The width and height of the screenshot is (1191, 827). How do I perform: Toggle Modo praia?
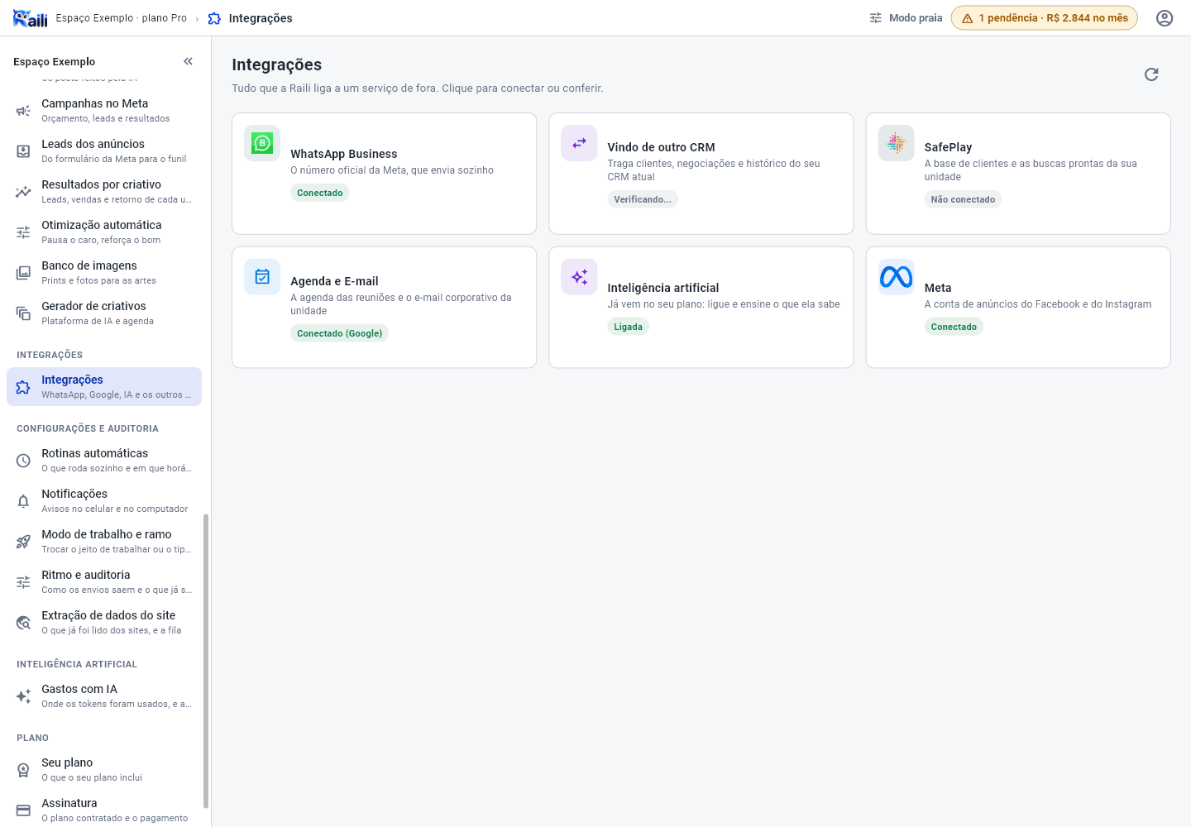(905, 18)
